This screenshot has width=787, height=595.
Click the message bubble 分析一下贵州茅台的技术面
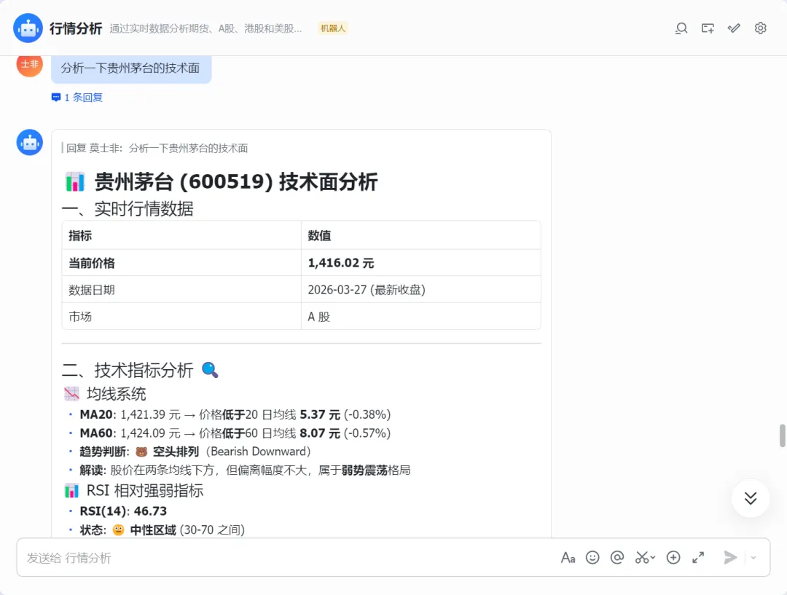pos(131,68)
